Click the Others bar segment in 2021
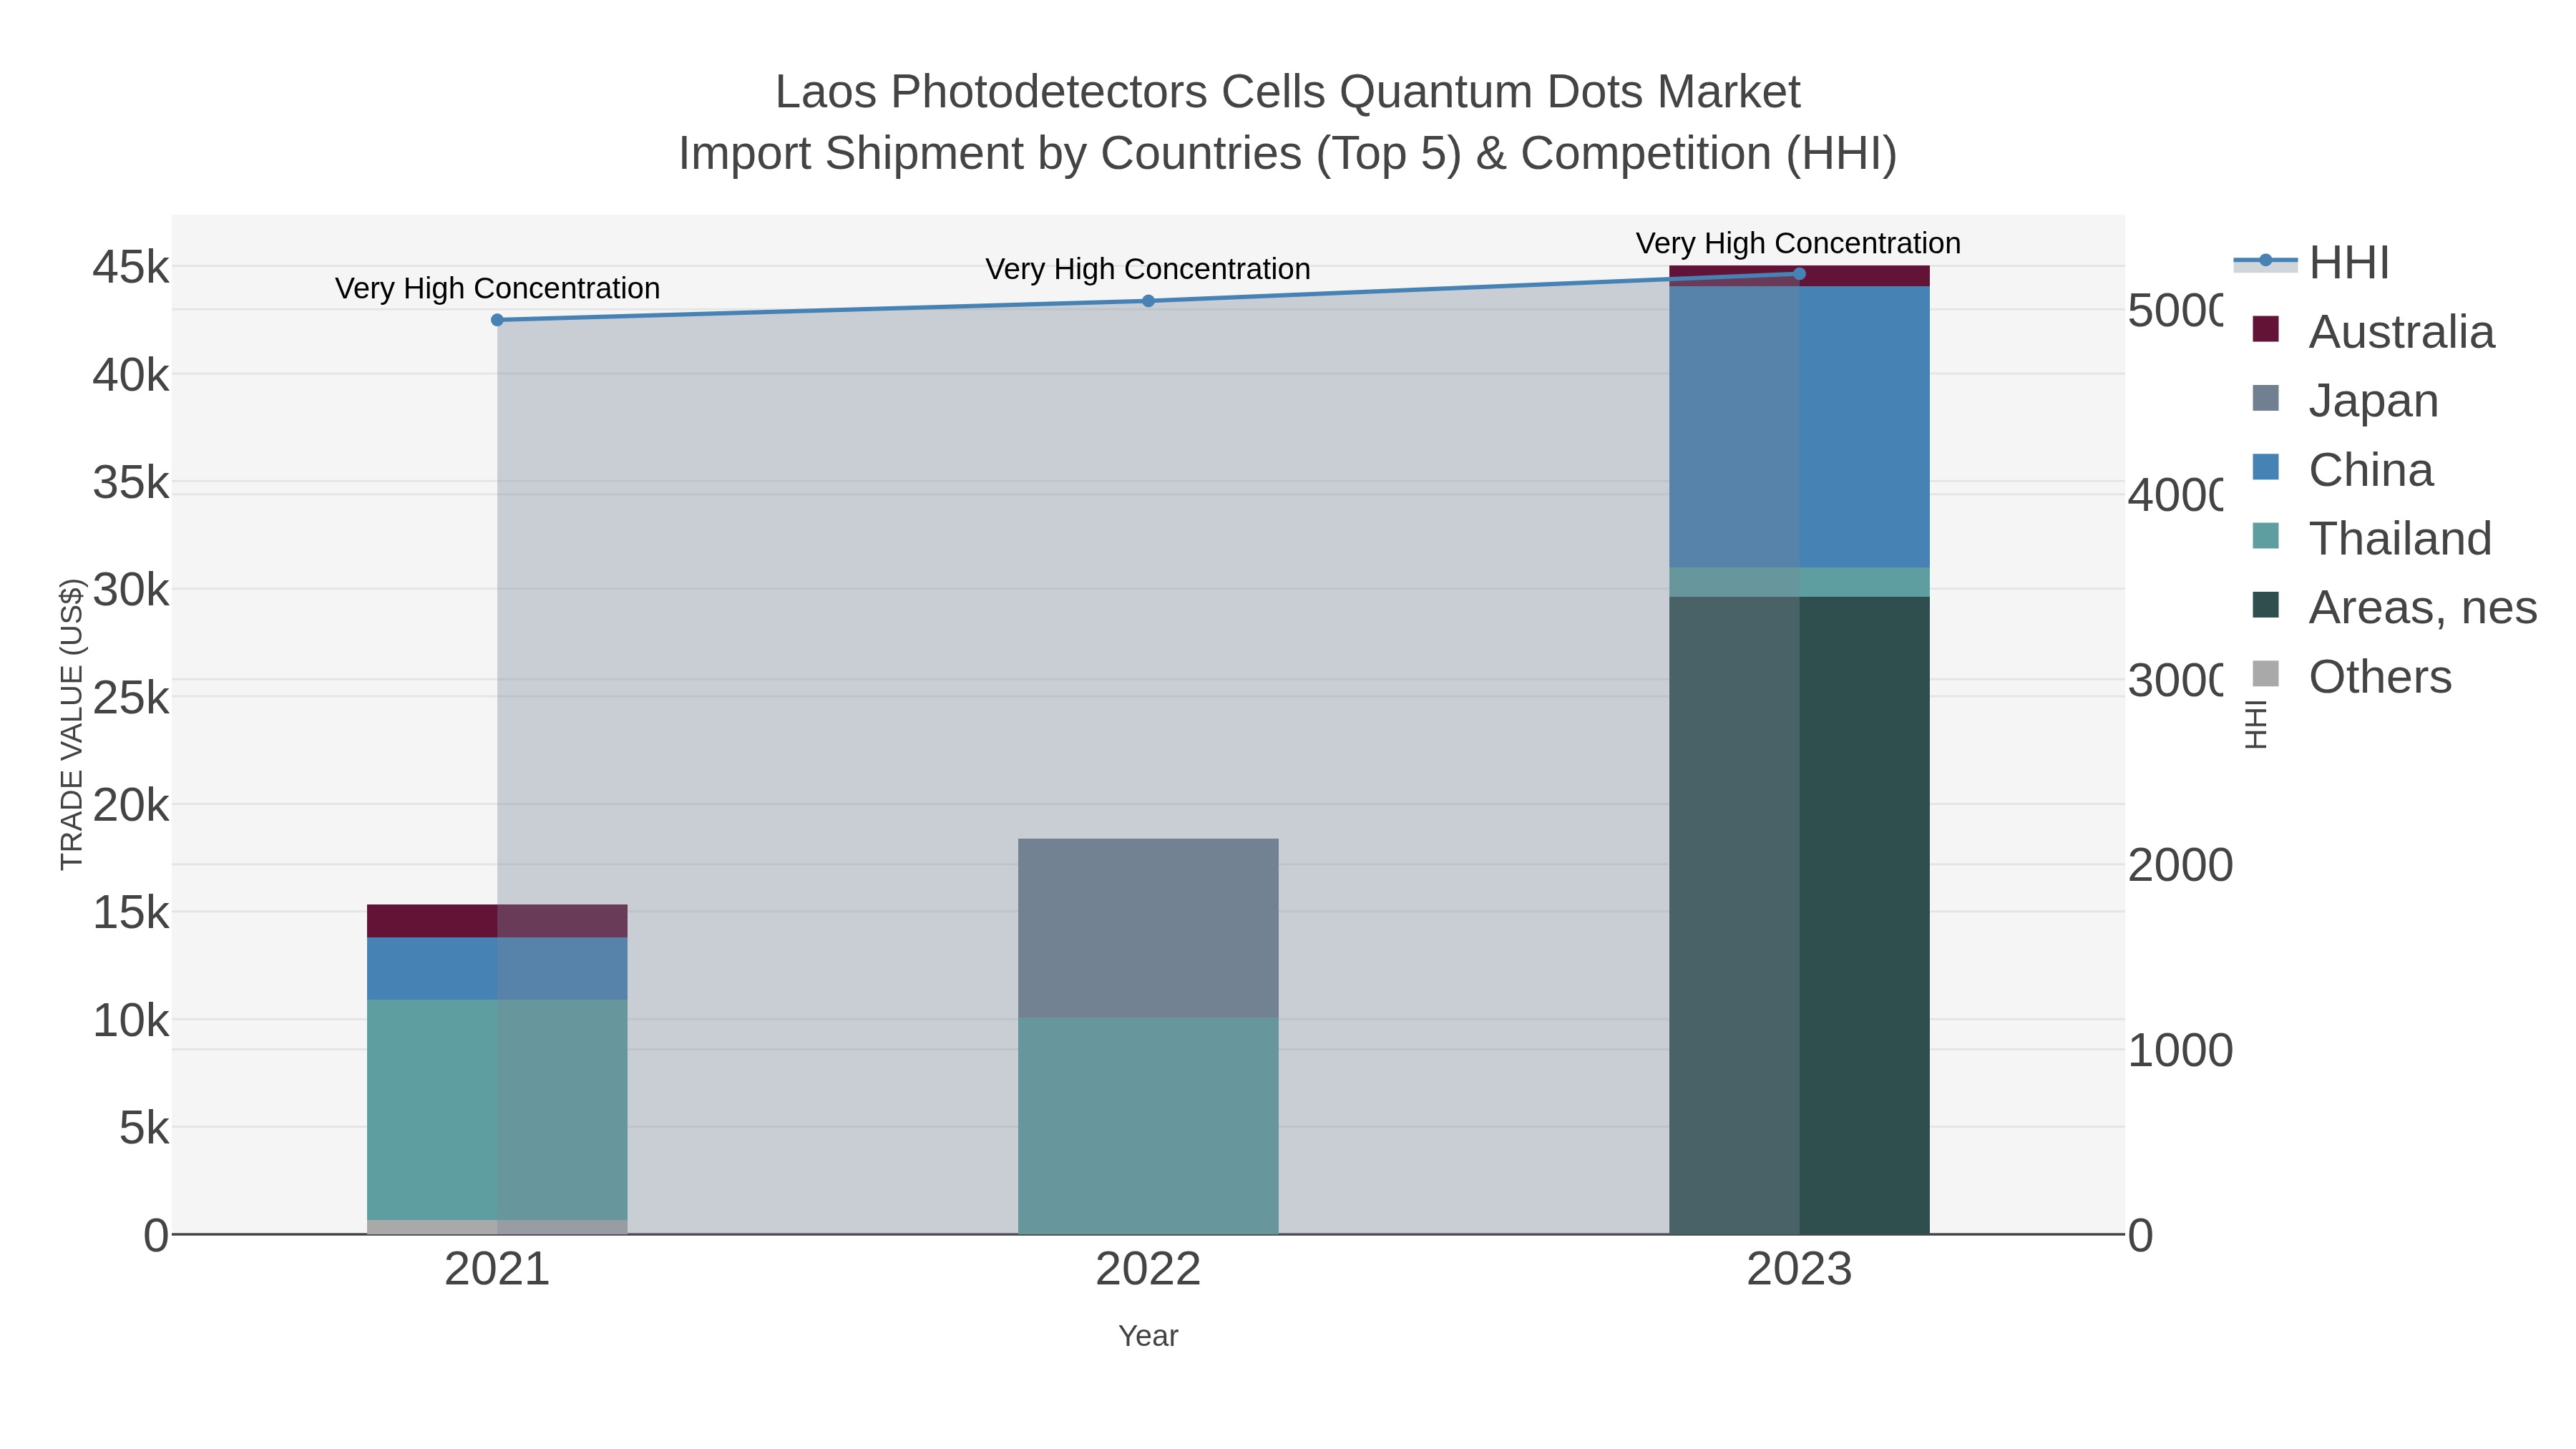 [x=497, y=1227]
